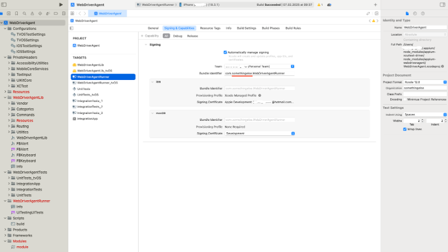448x252 pixels.
Task: Toggle Automatically manage signing checkbox
Action: (x=225, y=52)
